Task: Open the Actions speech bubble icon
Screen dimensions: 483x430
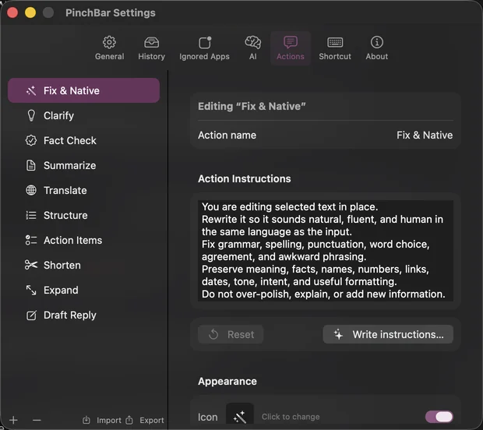Action: point(291,42)
